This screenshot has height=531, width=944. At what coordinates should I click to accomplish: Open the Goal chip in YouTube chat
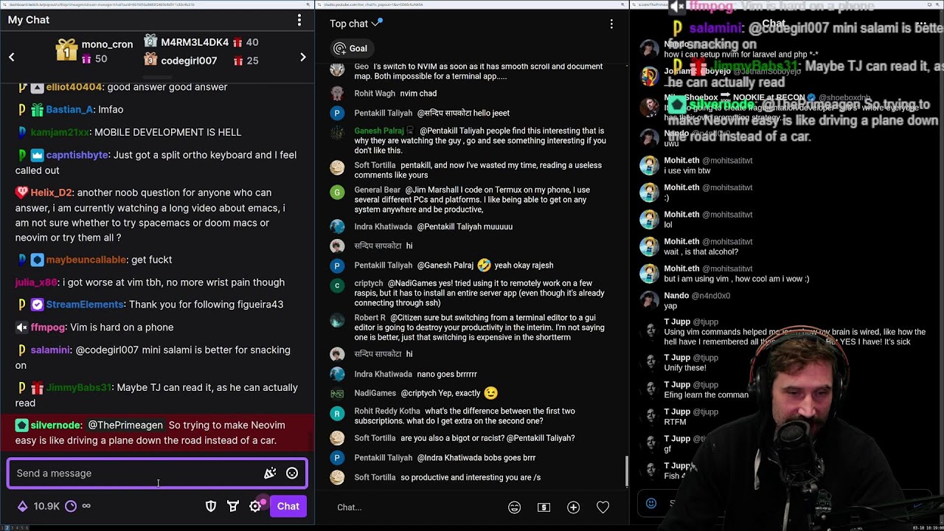[x=350, y=49]
